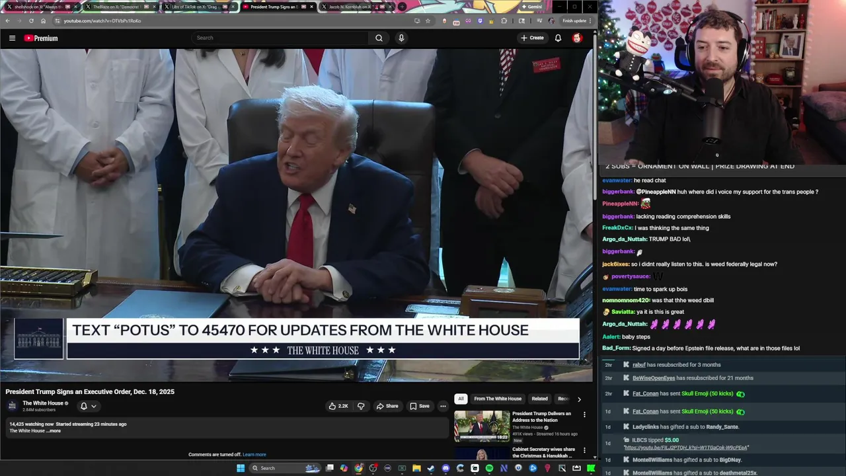The width and height of the screenshot is (846, 476).
Task: Select the All filter chip
Action: click(461, 399)
